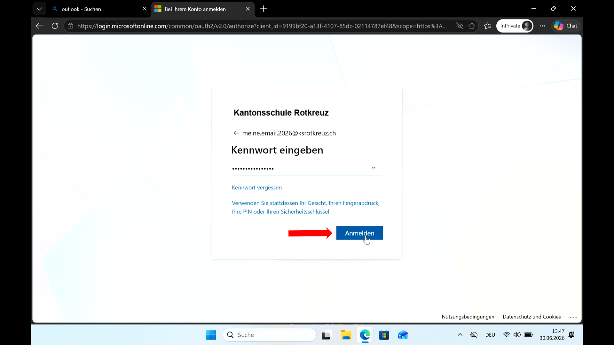This screenshot has height=345, width=614.
Task: Close the outlook - Suchen tab
Action: pyautogui.click(x=145, y=9)
